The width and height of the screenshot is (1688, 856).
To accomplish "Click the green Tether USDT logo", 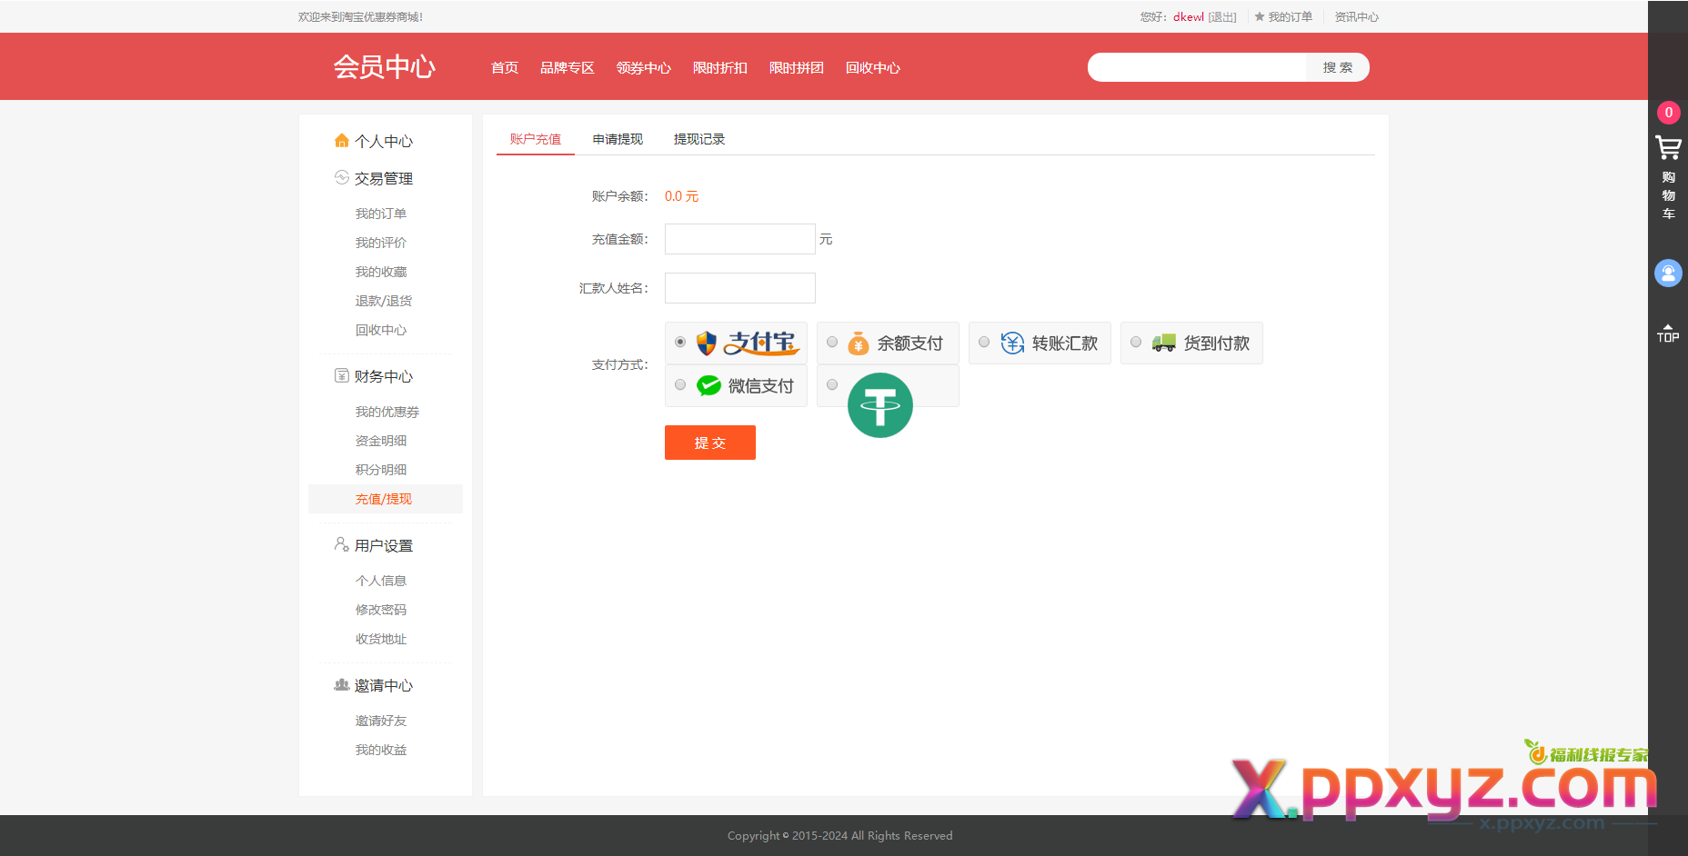I will (x=880, y=405).
